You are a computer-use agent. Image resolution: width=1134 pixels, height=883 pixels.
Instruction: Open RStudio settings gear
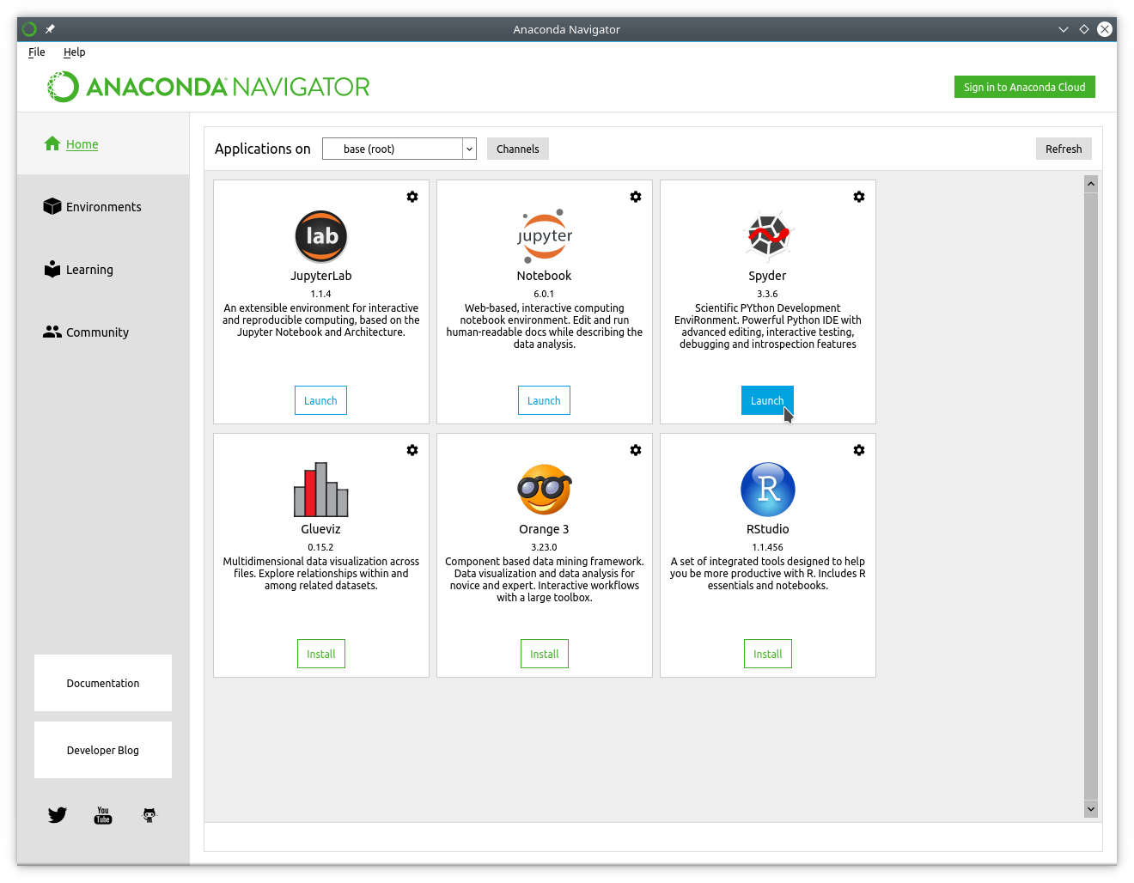pos(859,449)
